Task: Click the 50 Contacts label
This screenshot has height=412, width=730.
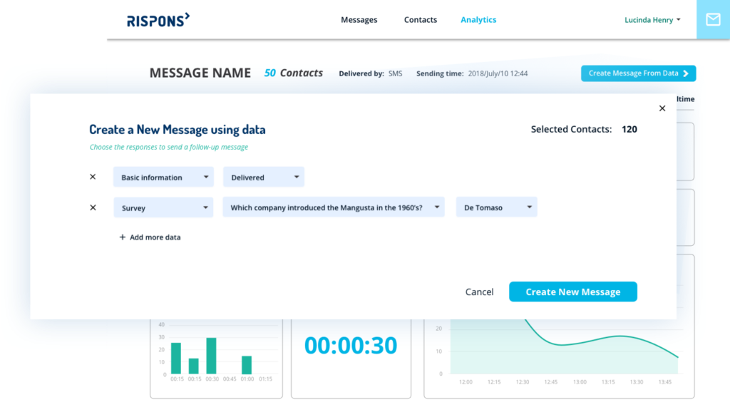Action: point(293,73)
